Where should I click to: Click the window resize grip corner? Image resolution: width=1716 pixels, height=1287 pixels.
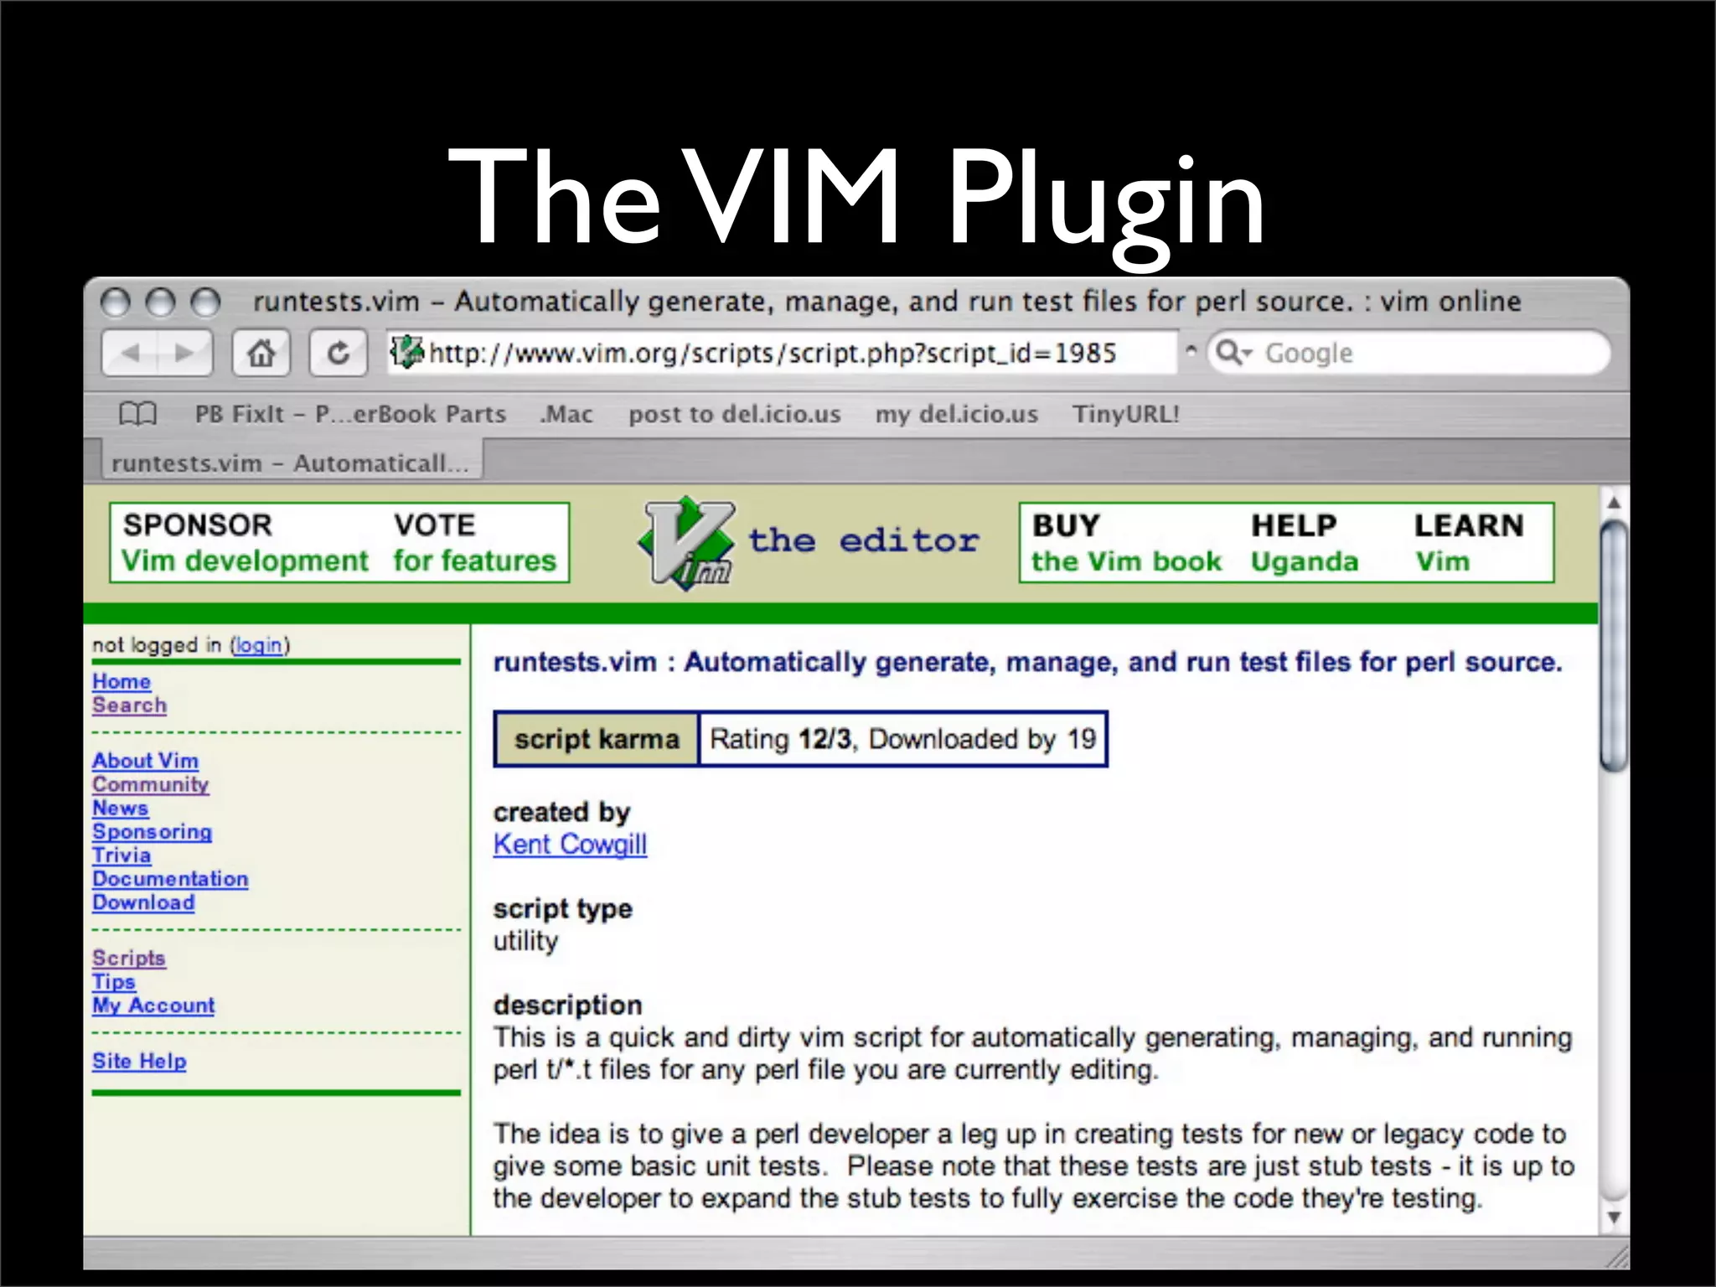1617,1257
